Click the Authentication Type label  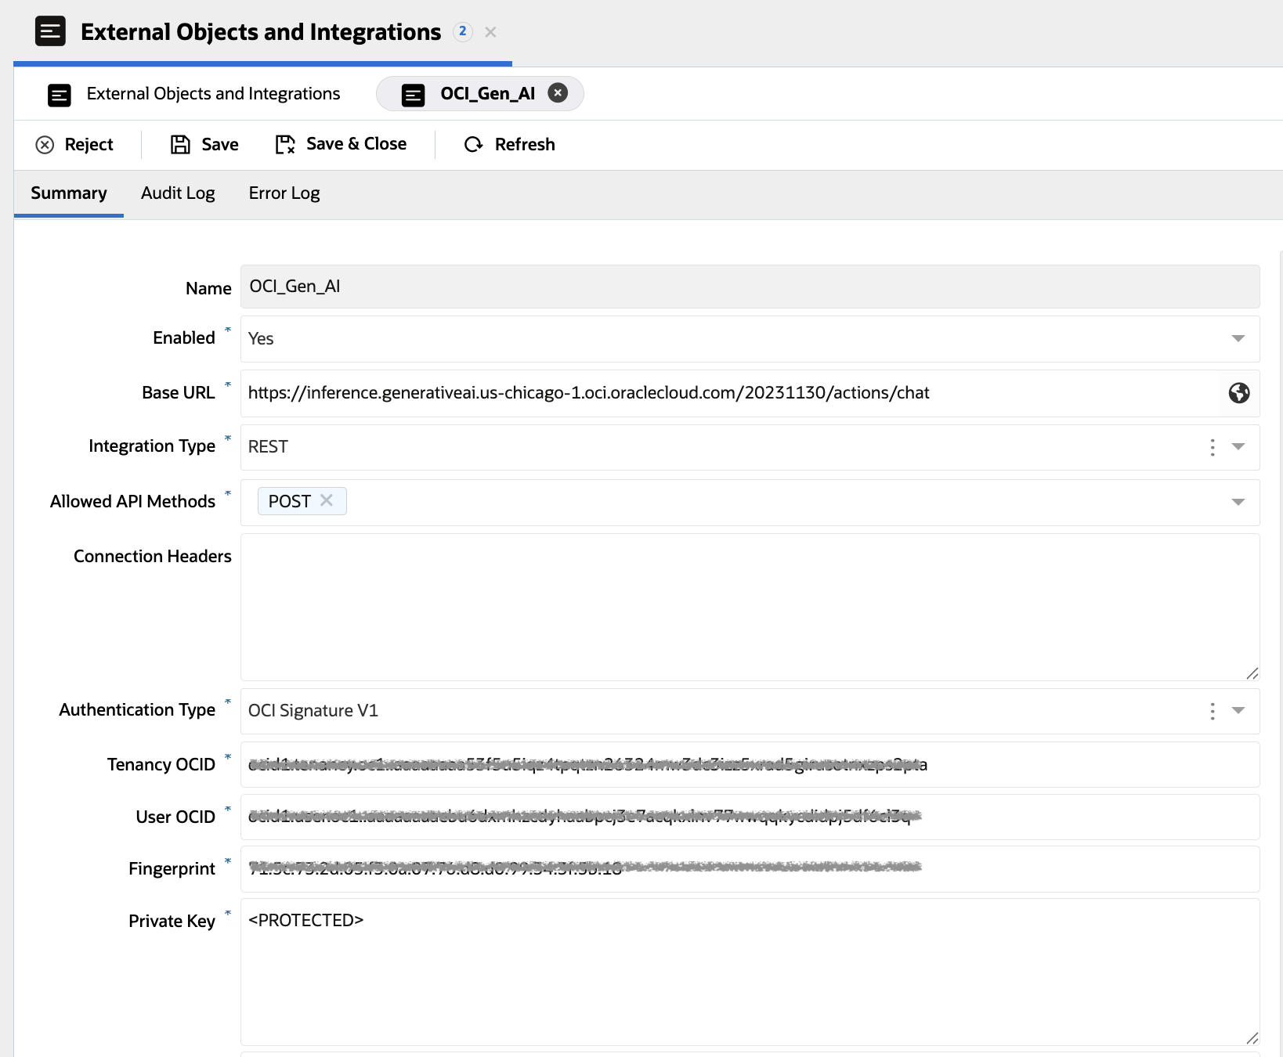point(137,710)
